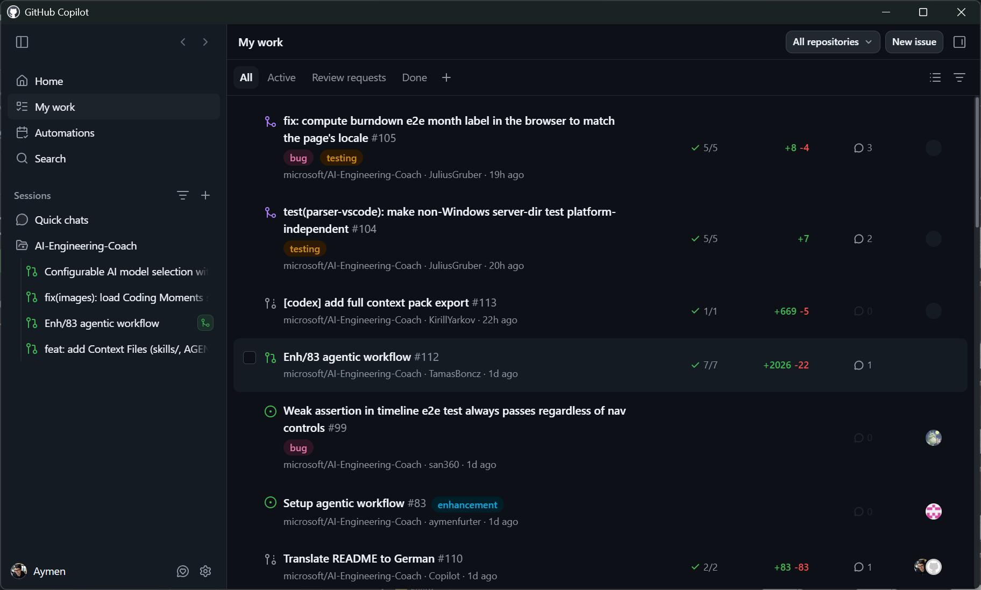Go back with the left arrow
This screenshot has height=590, width=981.
click(183, 42)
